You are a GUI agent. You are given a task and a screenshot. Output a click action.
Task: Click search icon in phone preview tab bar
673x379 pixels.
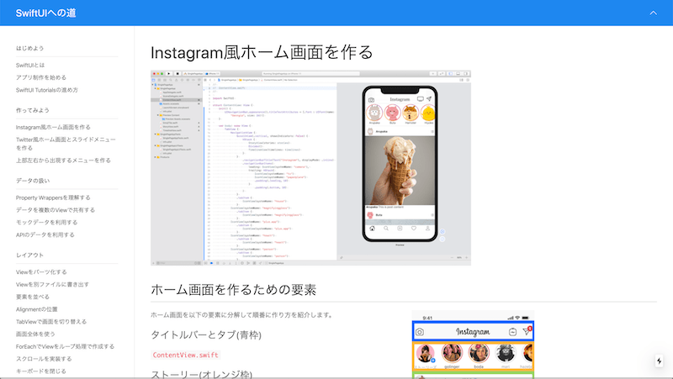386,229
